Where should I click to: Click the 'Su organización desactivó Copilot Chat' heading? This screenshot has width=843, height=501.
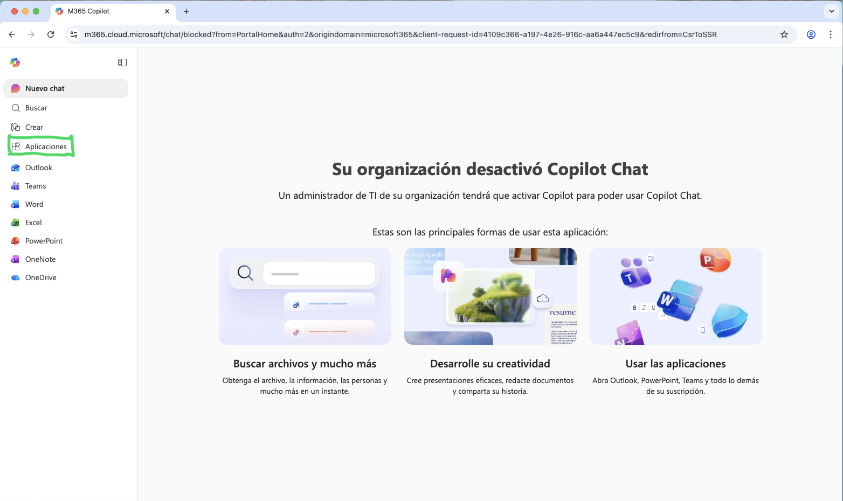pyautogui.click(x=490, y=169)
